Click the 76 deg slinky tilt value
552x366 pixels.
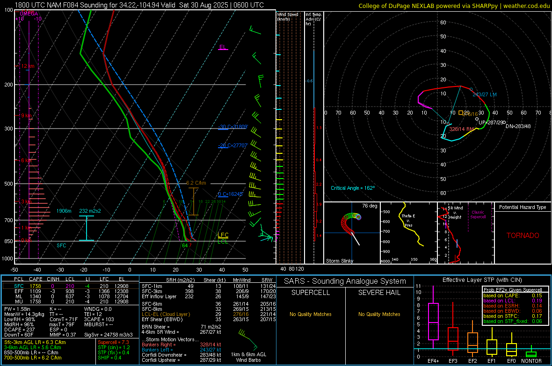coord(370,206)
